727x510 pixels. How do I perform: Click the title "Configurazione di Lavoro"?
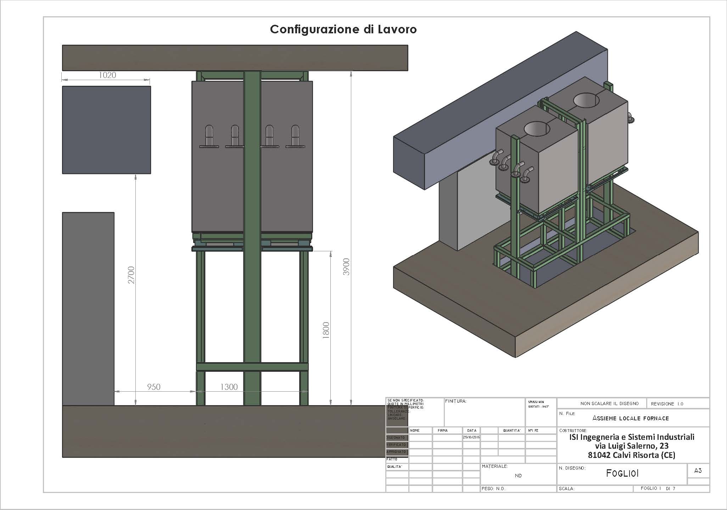pyautogui.click(x=343, y=29)
